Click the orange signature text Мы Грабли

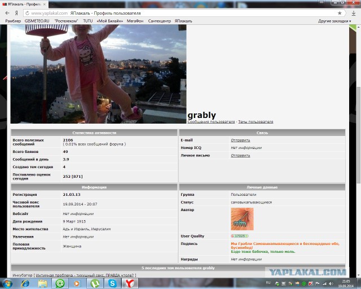coord(285,246)
